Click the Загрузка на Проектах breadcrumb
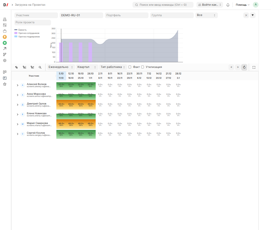 click(30, 5)
